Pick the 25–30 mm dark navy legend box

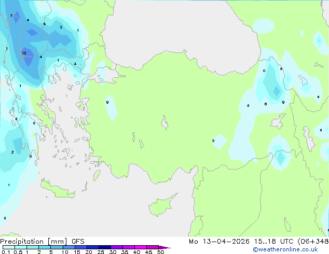click(105, 247)
